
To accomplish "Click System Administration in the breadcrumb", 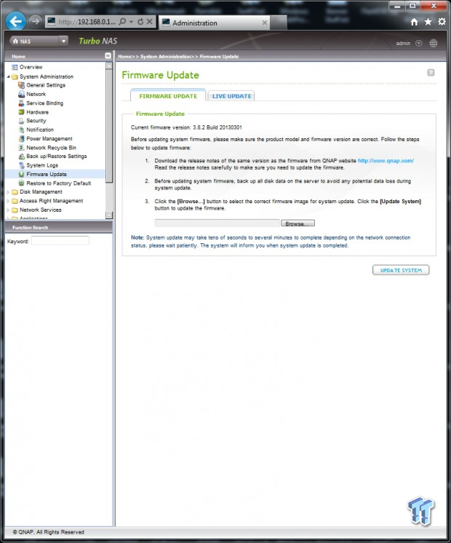I will pyautogui.click(x=165, y=57).
